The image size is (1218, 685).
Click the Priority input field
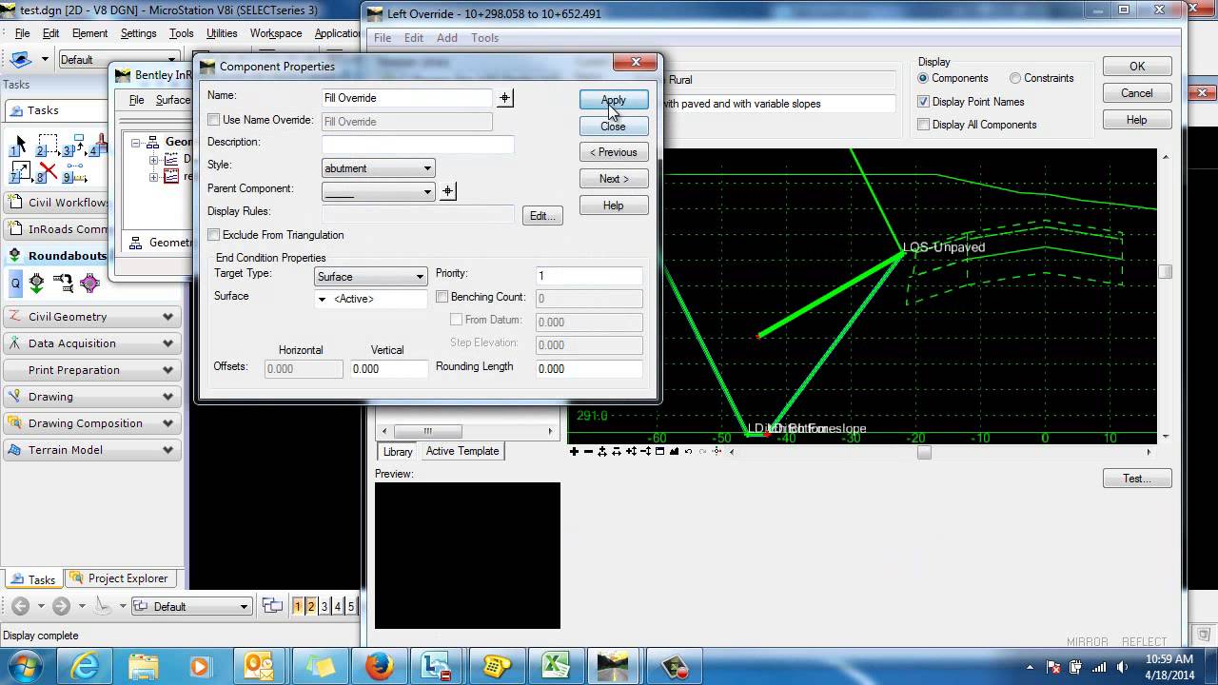point(589,276)
